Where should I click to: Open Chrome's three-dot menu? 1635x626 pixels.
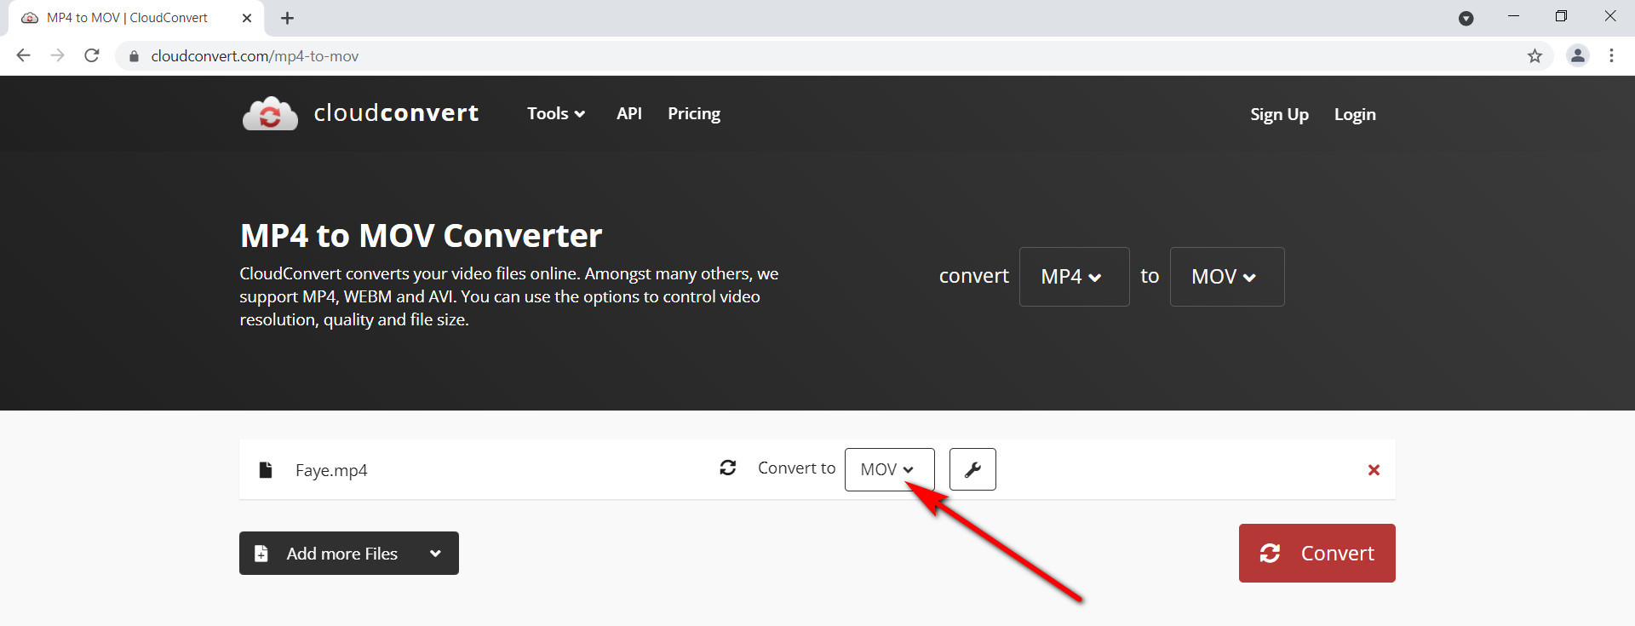[x=1611, y=56]
